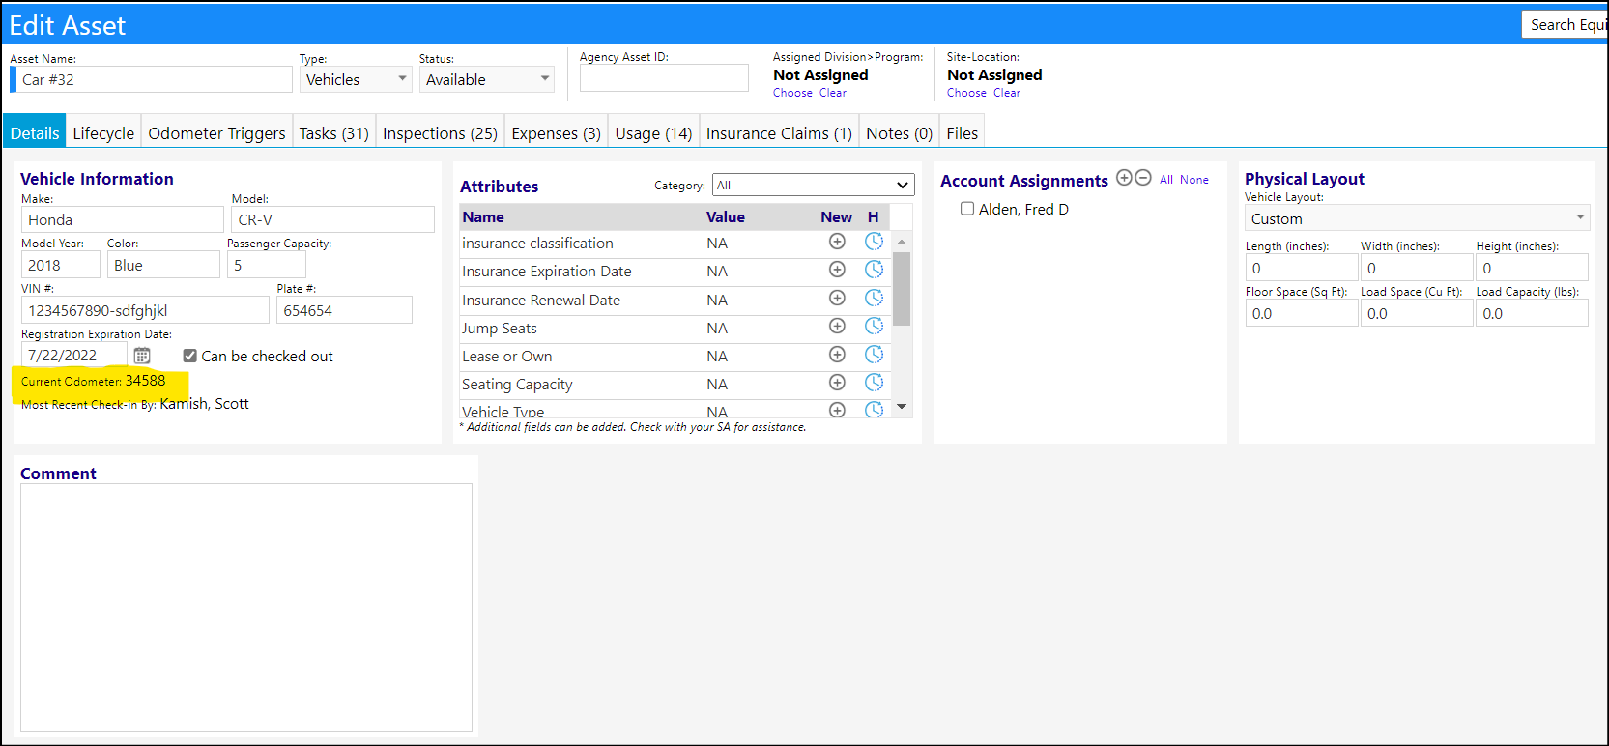Click Clear under Site-Location
Screen dimensions: 1609x746
(x=1007, y=93)
